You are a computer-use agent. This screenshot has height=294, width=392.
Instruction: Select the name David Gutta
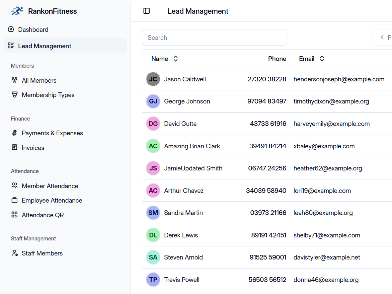180,124
